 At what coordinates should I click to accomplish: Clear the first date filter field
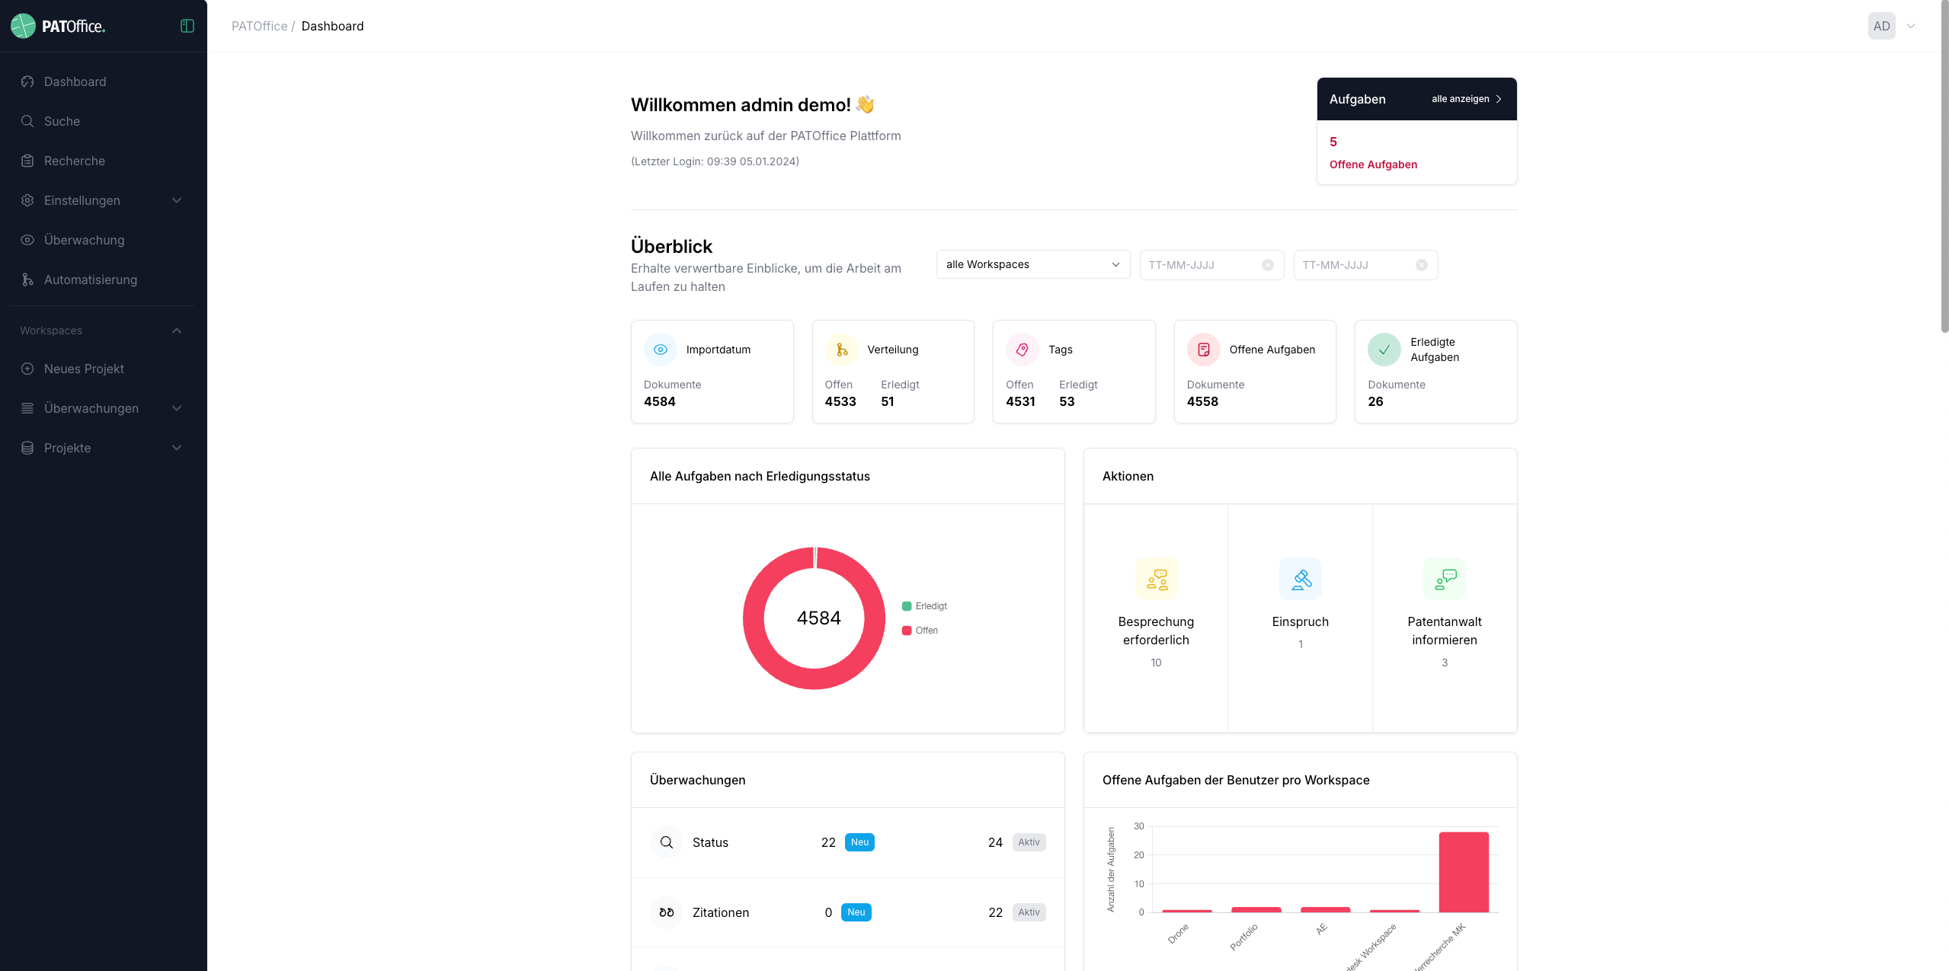[x=1267, y=265]
